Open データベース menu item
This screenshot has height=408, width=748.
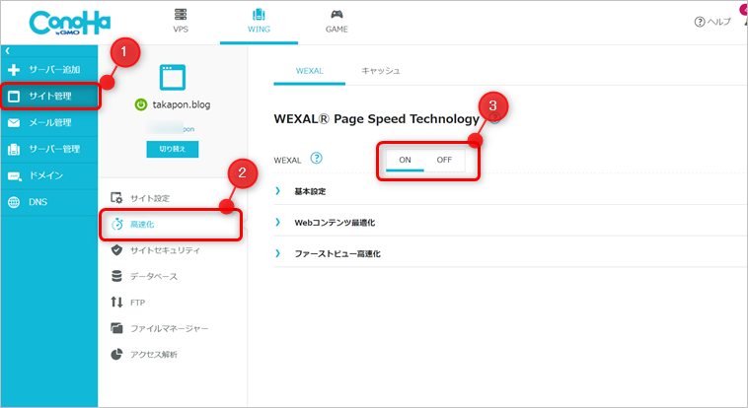(153, 277)
